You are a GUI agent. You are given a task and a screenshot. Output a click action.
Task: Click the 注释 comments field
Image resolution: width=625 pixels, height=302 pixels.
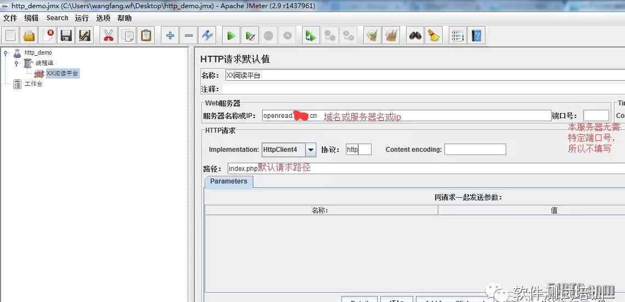(x=423, y=88)
